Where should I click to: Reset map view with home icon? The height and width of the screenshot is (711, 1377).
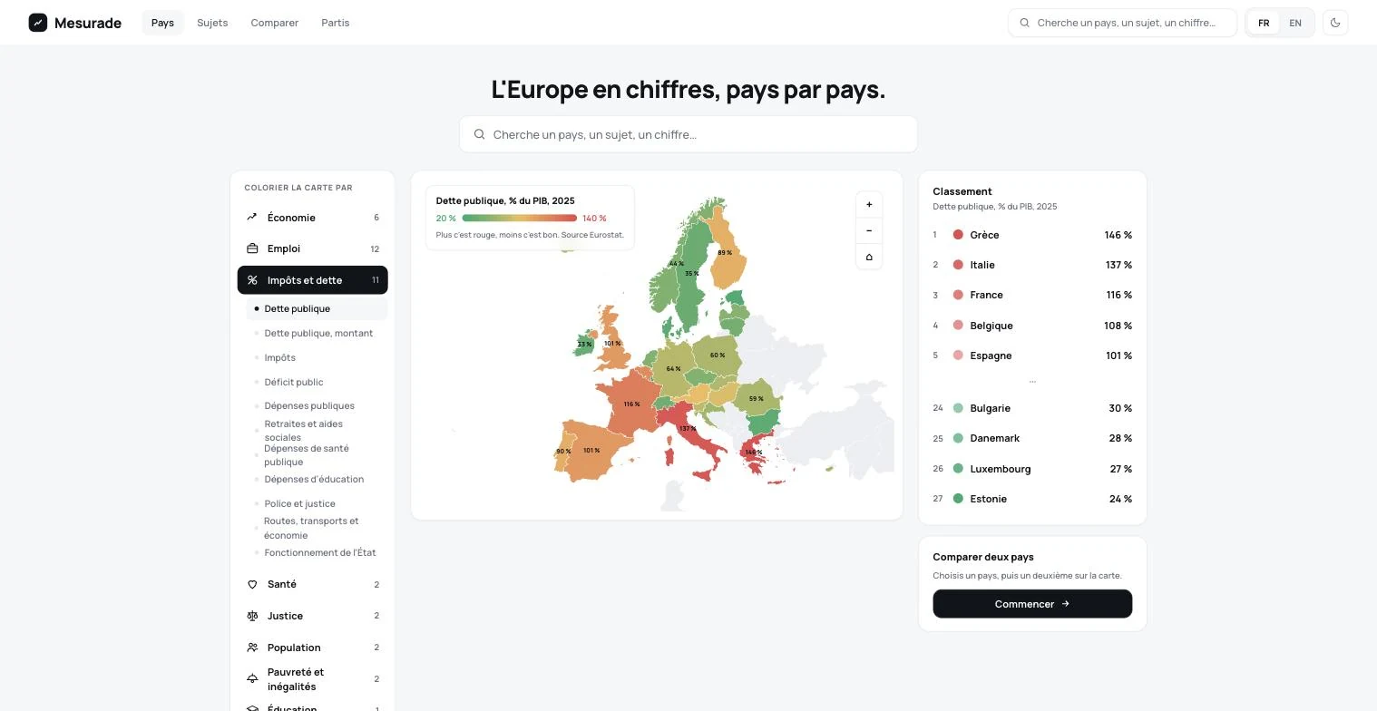click(869, 257)
